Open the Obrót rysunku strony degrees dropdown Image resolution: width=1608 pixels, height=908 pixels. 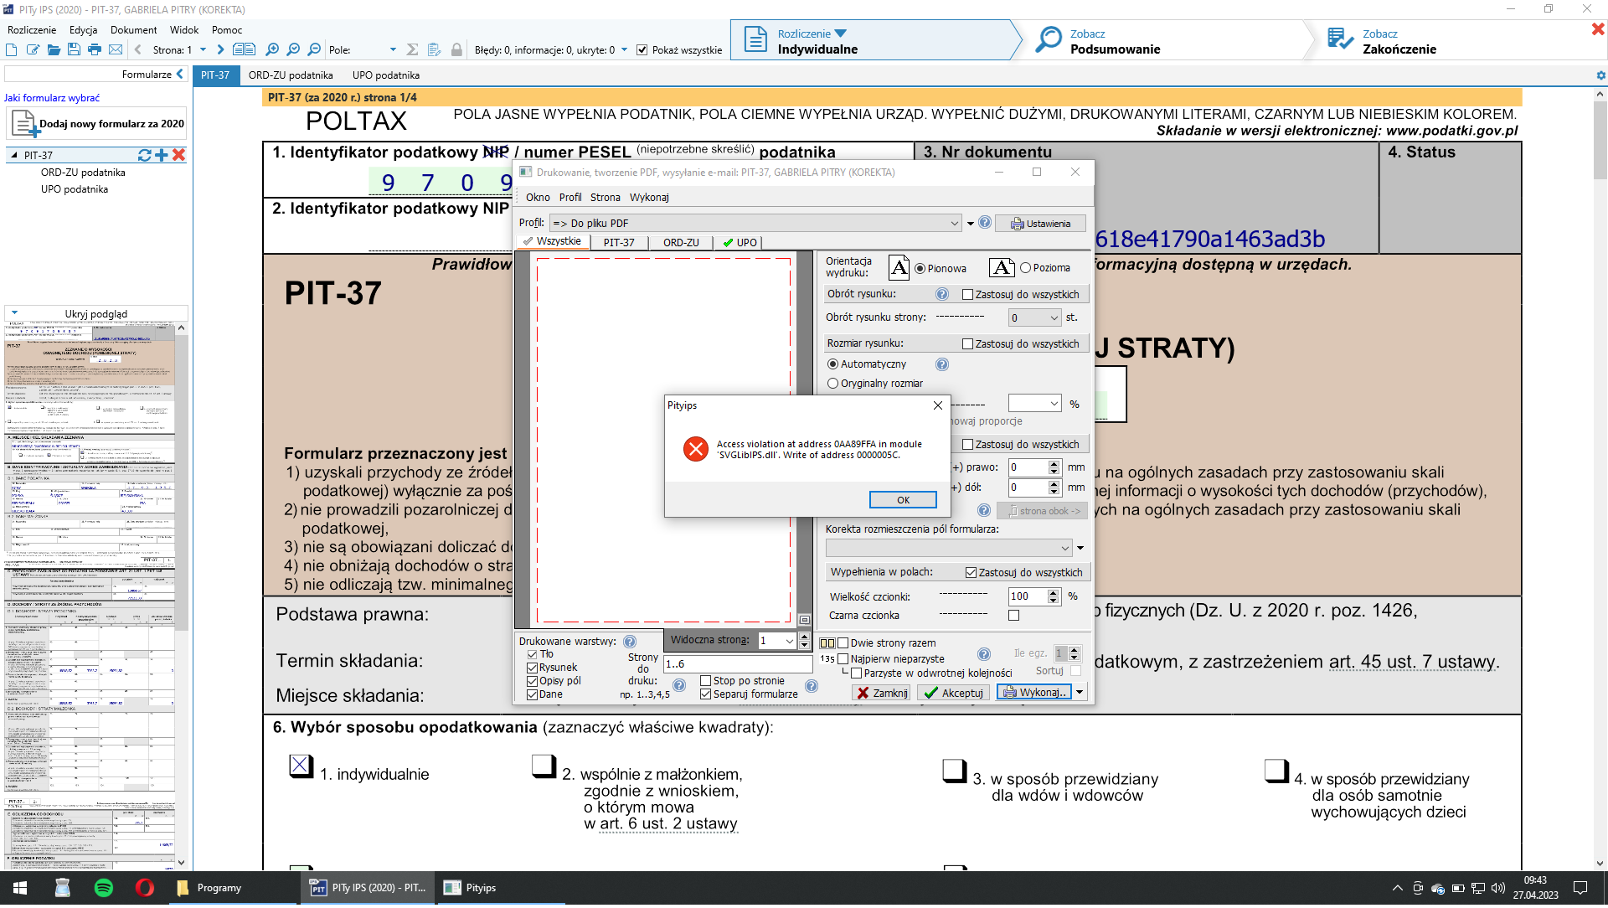[1054, 318]
